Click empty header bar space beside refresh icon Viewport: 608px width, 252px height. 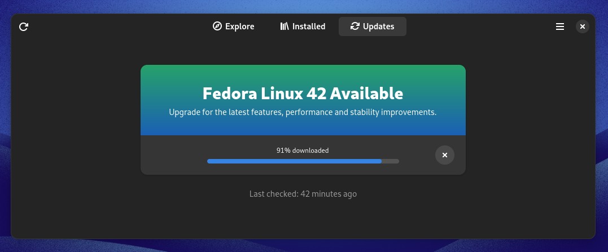[x=116, y=26]
